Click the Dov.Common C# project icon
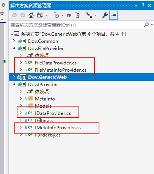Image resolution: width=154 pixels, height=174 pixels. pos(23,41)
